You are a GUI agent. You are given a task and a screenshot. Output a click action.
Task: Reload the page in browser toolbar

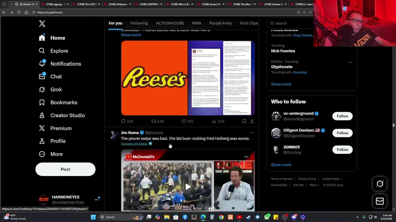(x=19, y=12)
